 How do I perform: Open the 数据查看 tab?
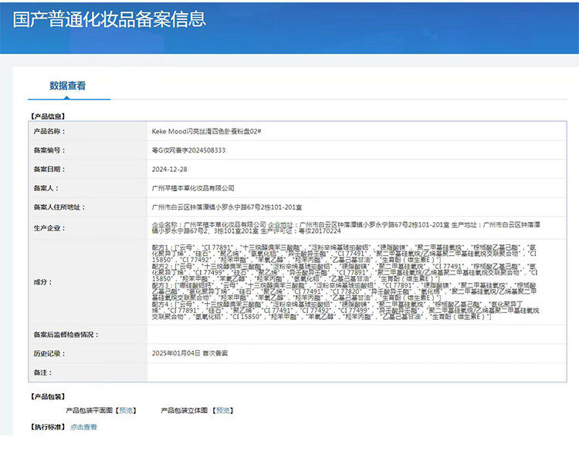(x=68, y=86)
